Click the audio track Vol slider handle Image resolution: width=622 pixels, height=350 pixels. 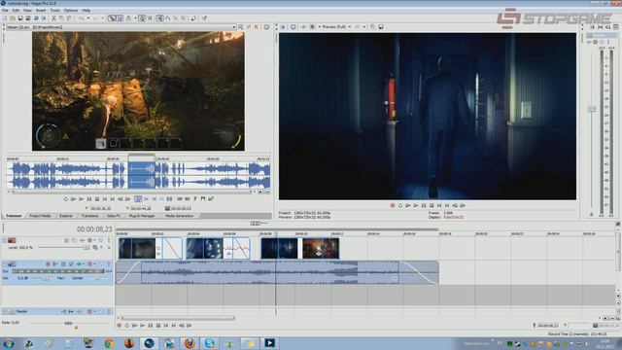tap(46, 278)
